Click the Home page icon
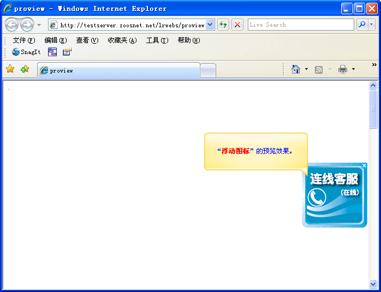 (296, 69)
